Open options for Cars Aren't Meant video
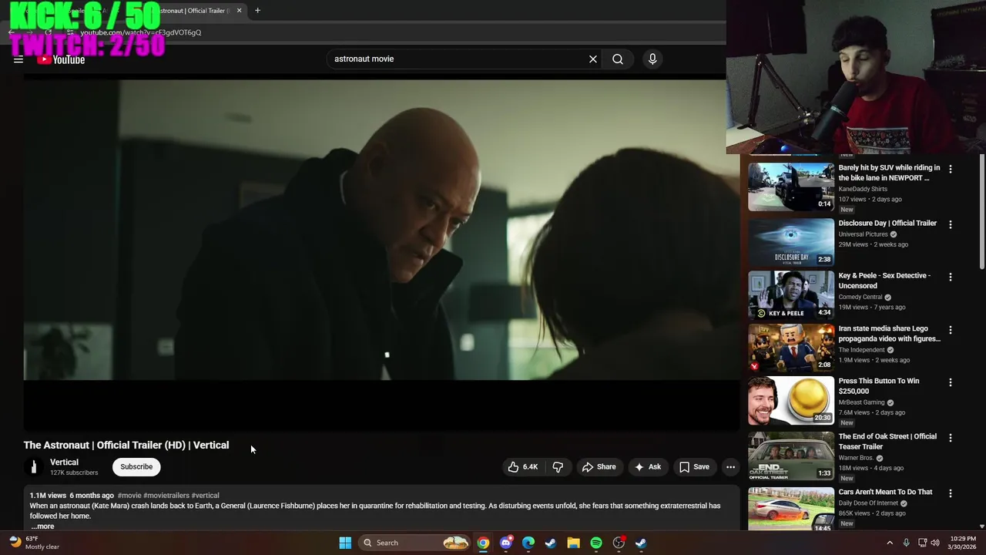 (x=950, y=493)
